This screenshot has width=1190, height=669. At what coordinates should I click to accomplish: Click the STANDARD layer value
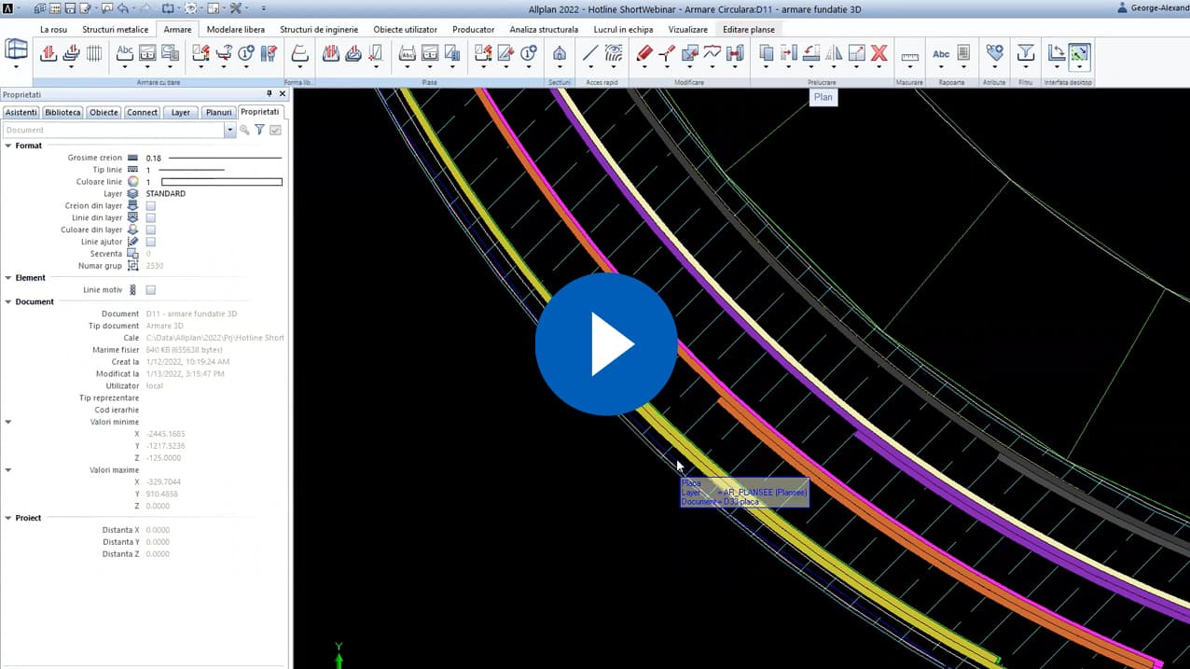pos(166,194)
